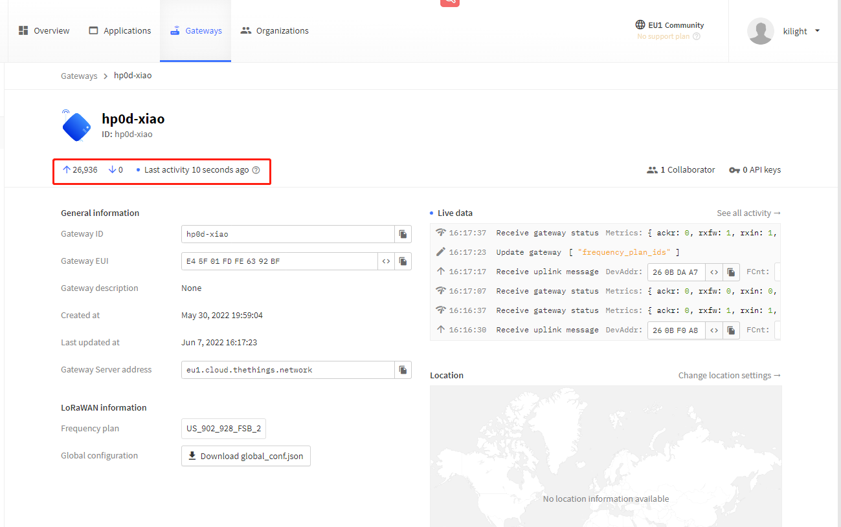
Task: Click the downlink count 0
Action: (116, 170)
